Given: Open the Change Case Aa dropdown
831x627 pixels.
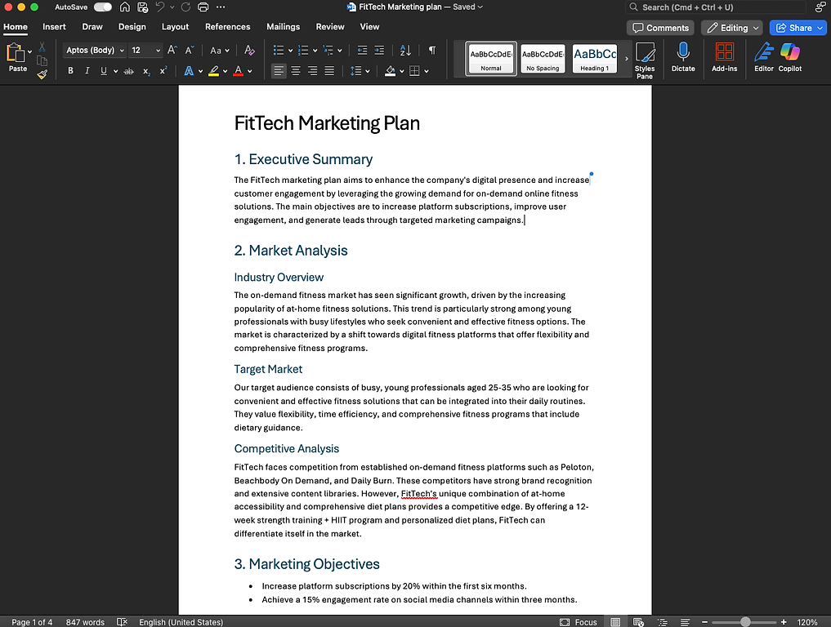Looking at the screenshot, I should point(220,51).
